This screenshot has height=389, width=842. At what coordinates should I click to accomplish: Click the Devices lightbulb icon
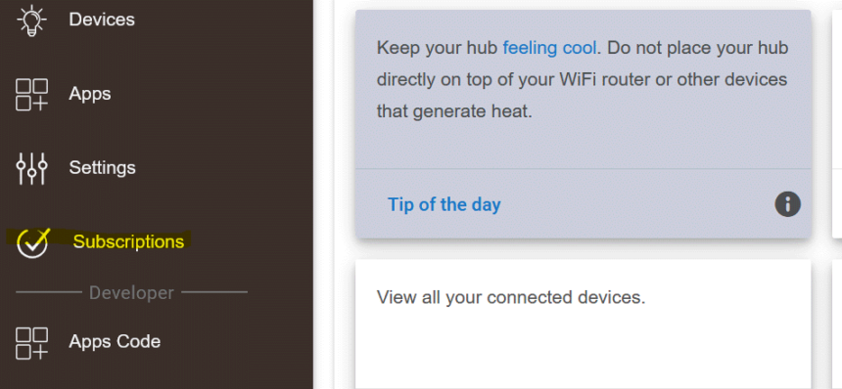coord(31,20)
